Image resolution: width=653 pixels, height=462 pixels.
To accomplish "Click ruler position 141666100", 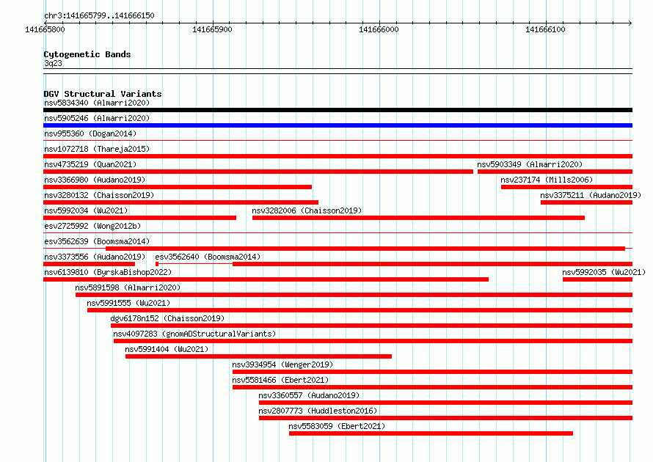I will 546,29.
